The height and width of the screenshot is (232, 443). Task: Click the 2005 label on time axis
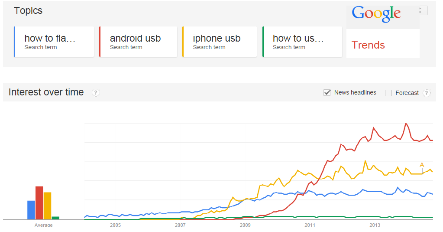click(x=115, y=225)
